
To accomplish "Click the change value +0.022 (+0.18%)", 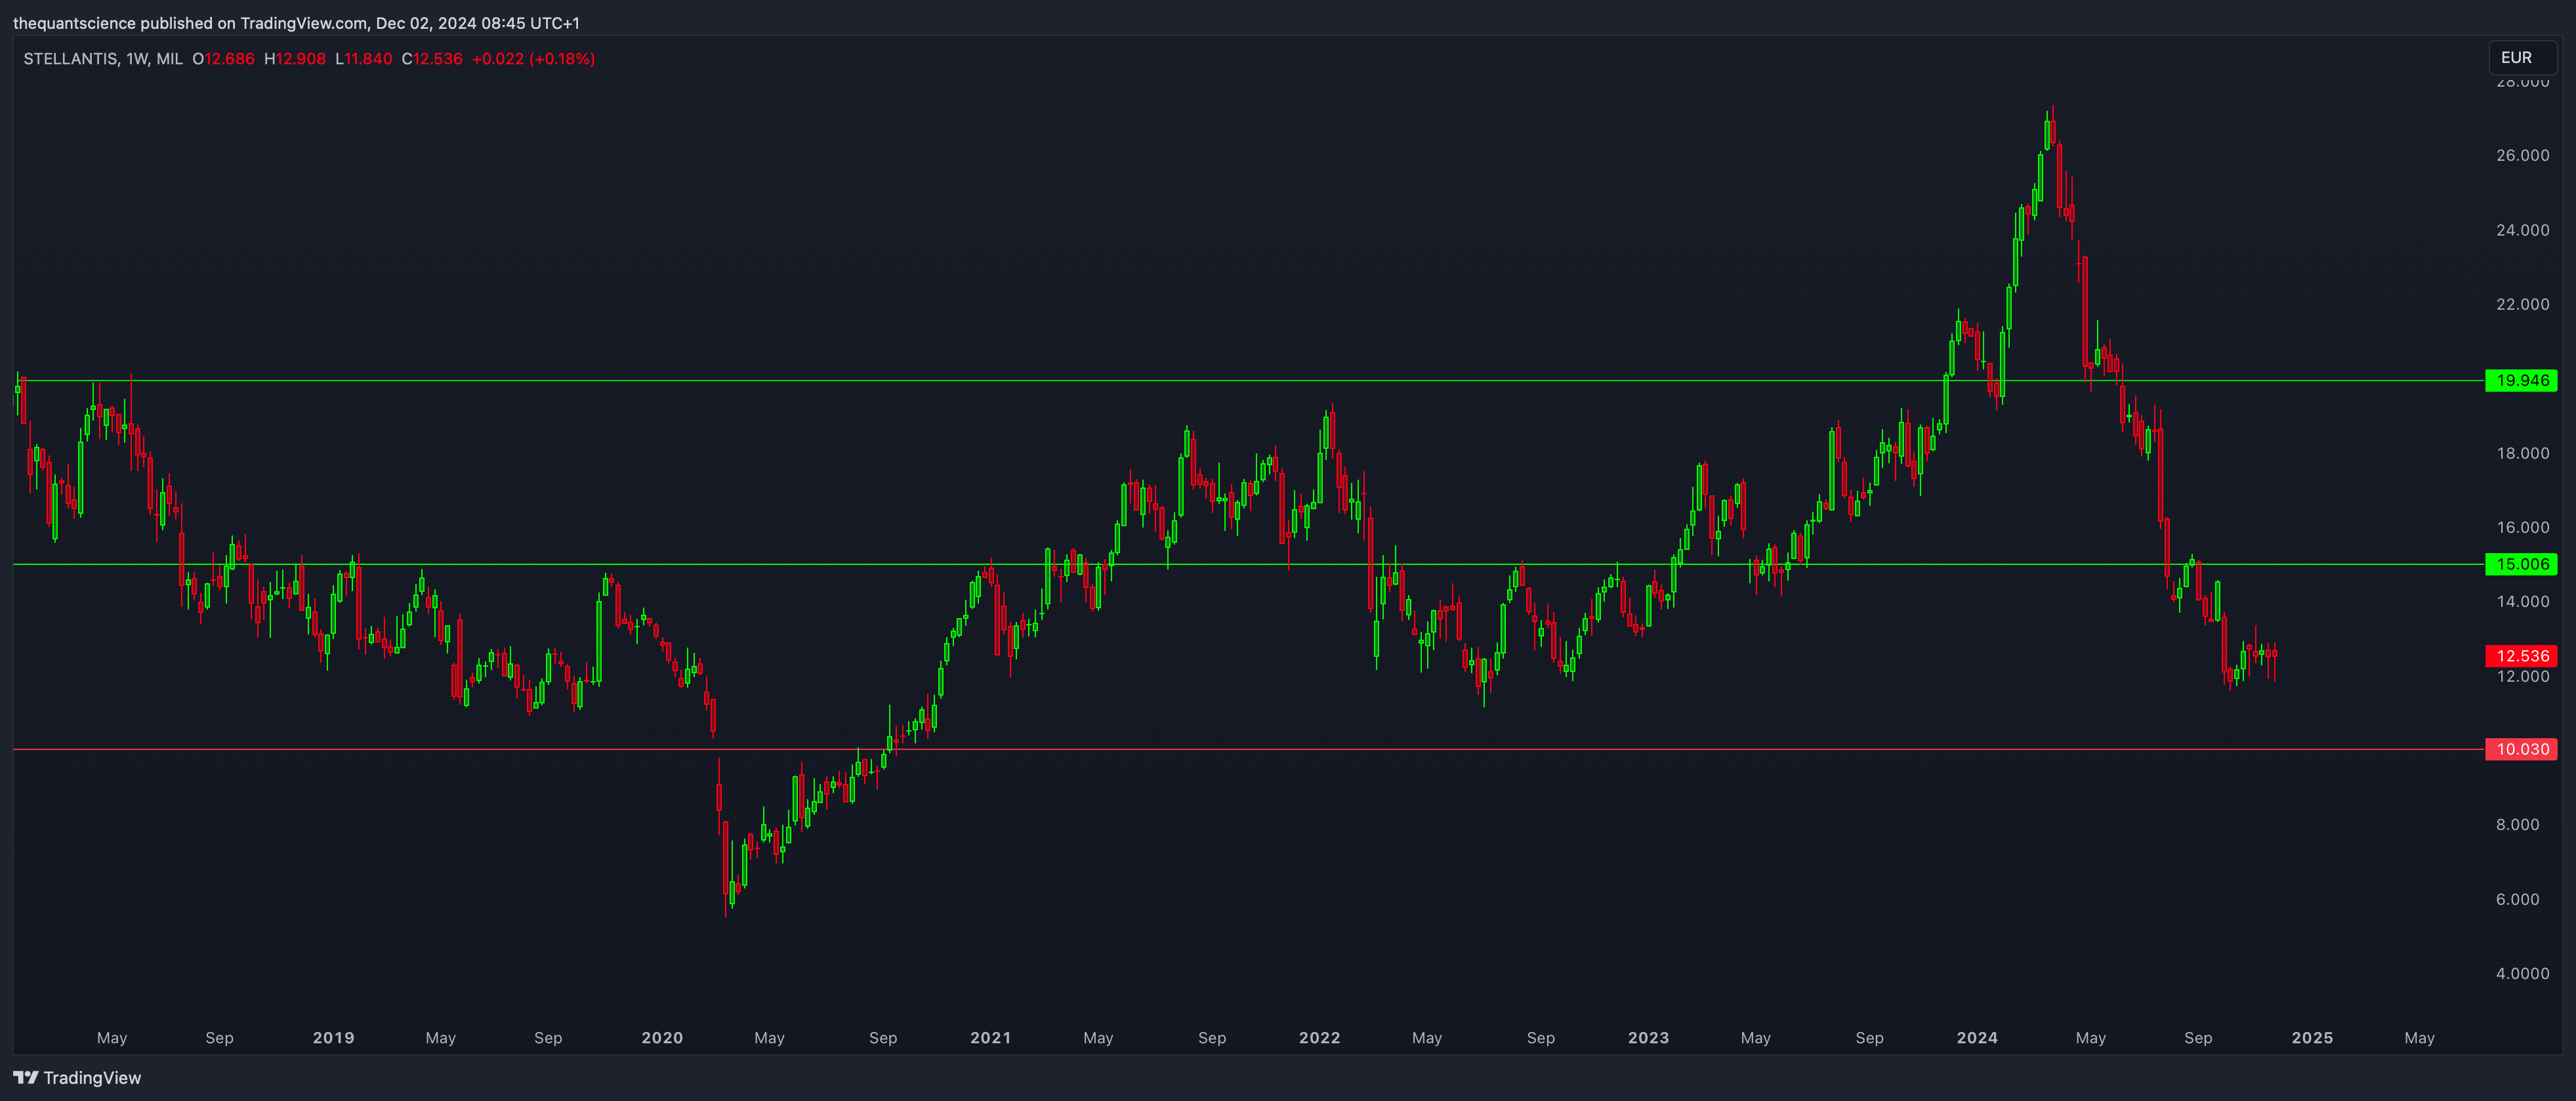I will pyautogui.click(x=533, y=59).
